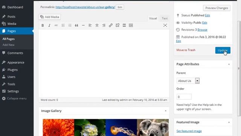Screen dimensions: 241x136
Task: Collapse the Page Attributes panel
Action: [229, 64]
